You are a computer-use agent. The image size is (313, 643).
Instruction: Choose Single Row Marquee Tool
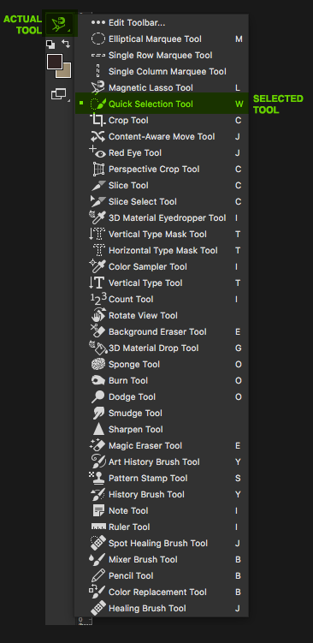162,56
